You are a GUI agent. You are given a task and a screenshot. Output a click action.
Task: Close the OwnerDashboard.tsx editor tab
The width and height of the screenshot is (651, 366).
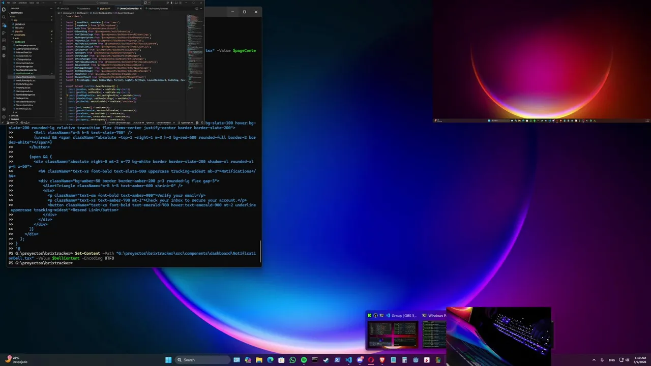tap(141, 9)
